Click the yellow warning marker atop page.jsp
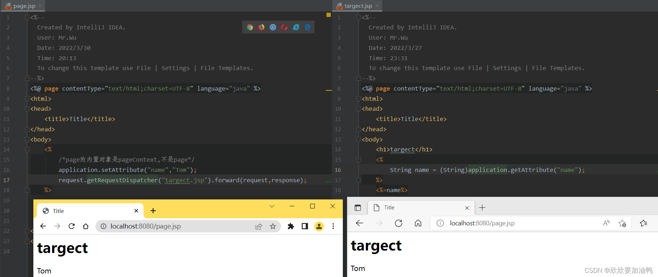Image resolution: width=658 pixels, height=277 pixels. coord(329,15)
